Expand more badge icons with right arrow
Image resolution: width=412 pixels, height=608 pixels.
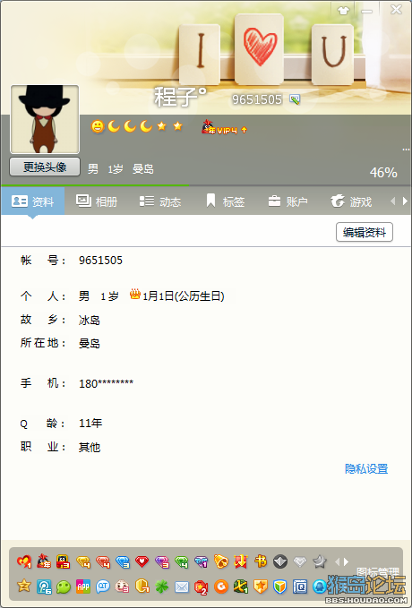(346, 561)
